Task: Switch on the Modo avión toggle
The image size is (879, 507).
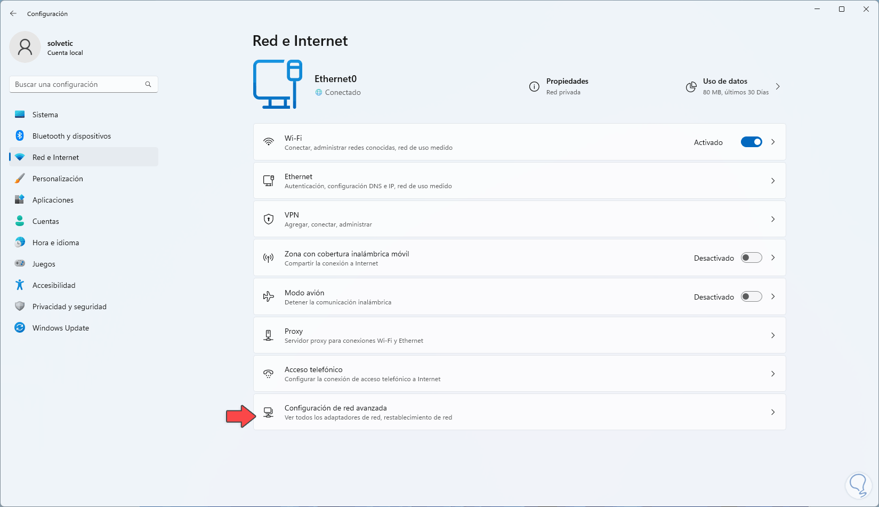Action: [x=751, y=297]
